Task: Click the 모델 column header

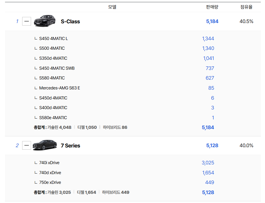Action: [x=112, y=7]
